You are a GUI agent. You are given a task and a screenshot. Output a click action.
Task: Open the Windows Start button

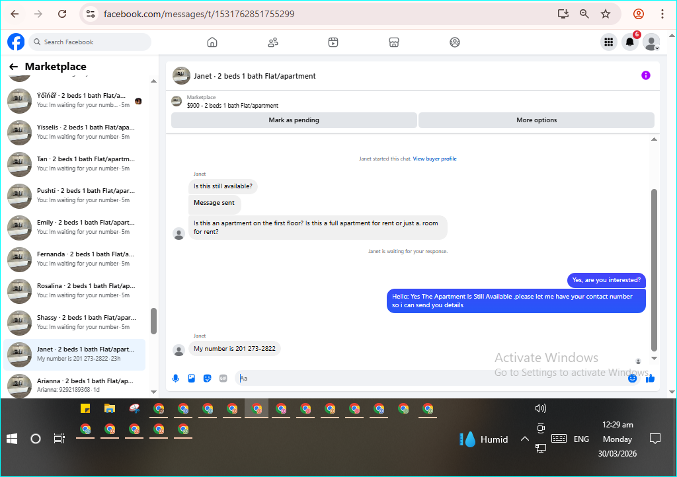coord(12,439)
